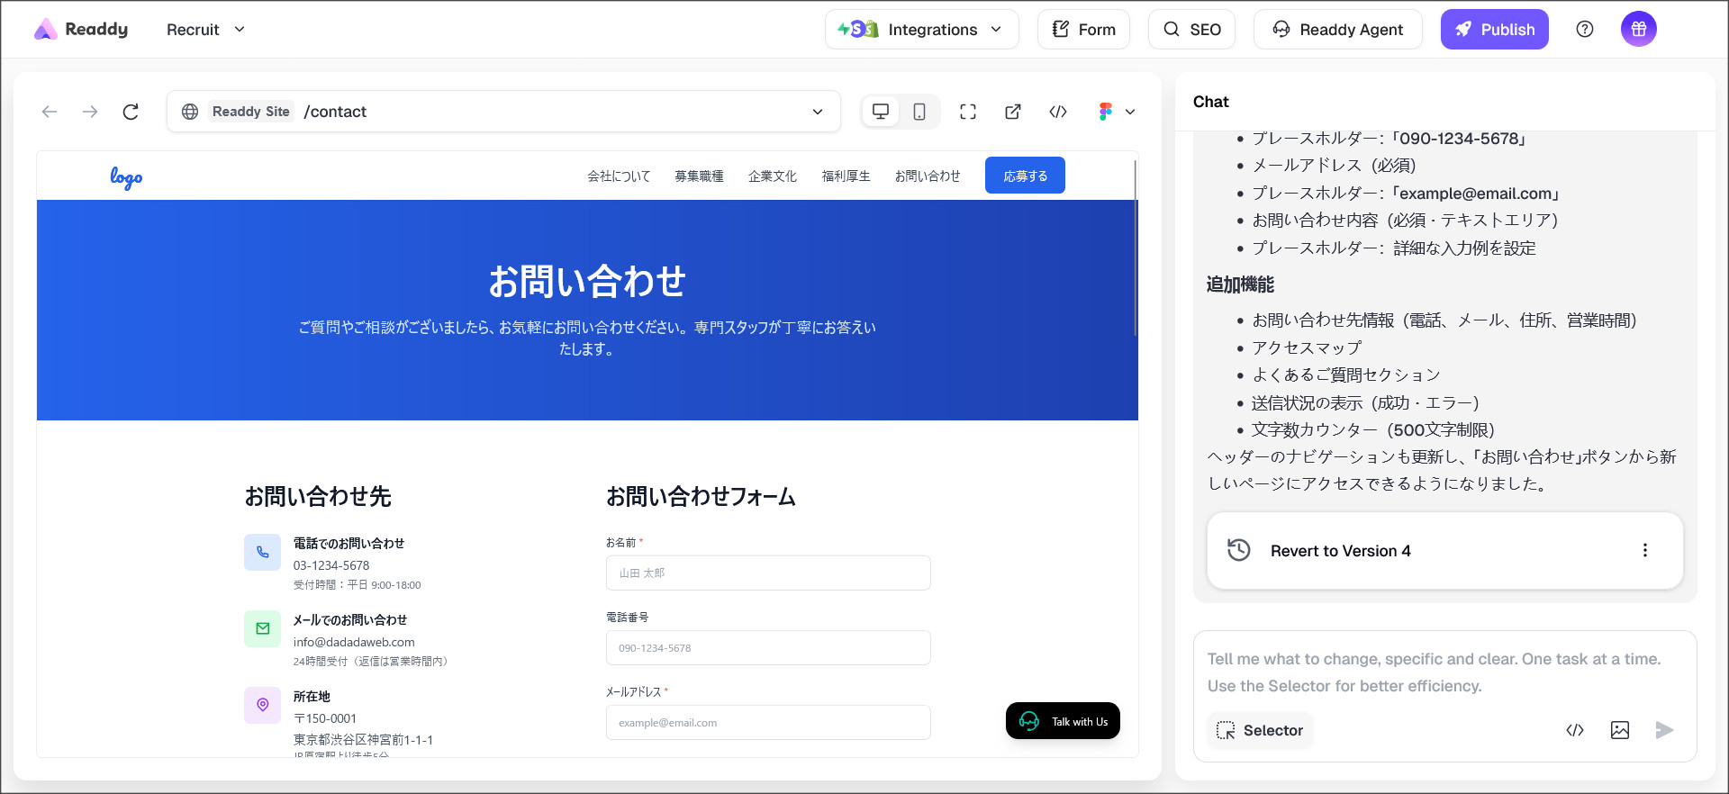The image size is (1729, 794).
Task: Click the help question mark icon
Action: pos(1585,30)
